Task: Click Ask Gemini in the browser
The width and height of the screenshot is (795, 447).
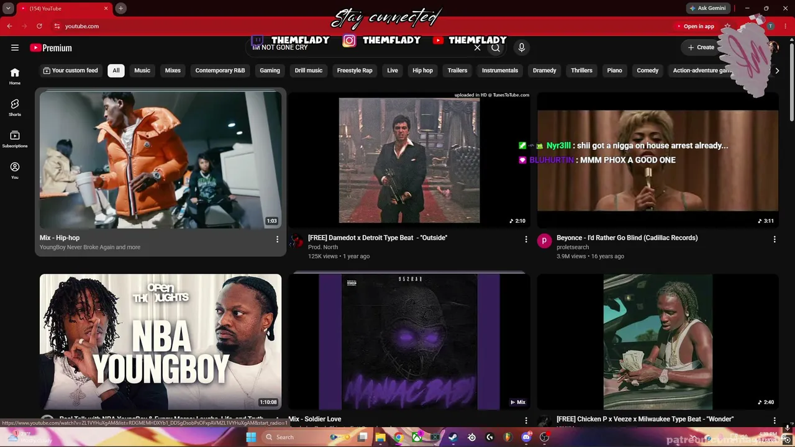Action: pos(707,8)
